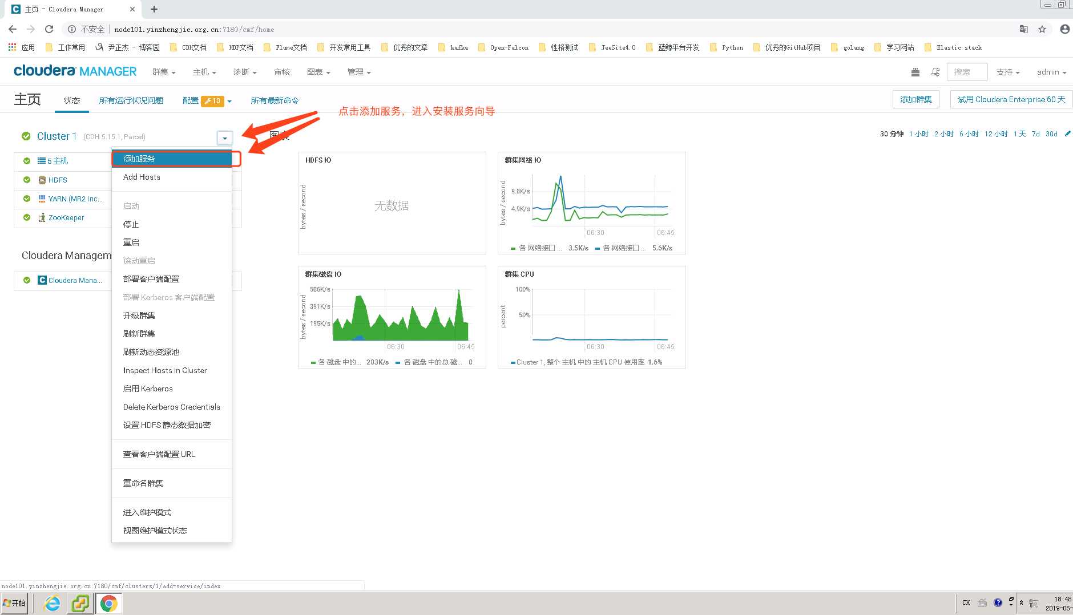Click the Windows Start button
The height and width of the screenshot is (615, 1073).
click(x=14, y=603)
